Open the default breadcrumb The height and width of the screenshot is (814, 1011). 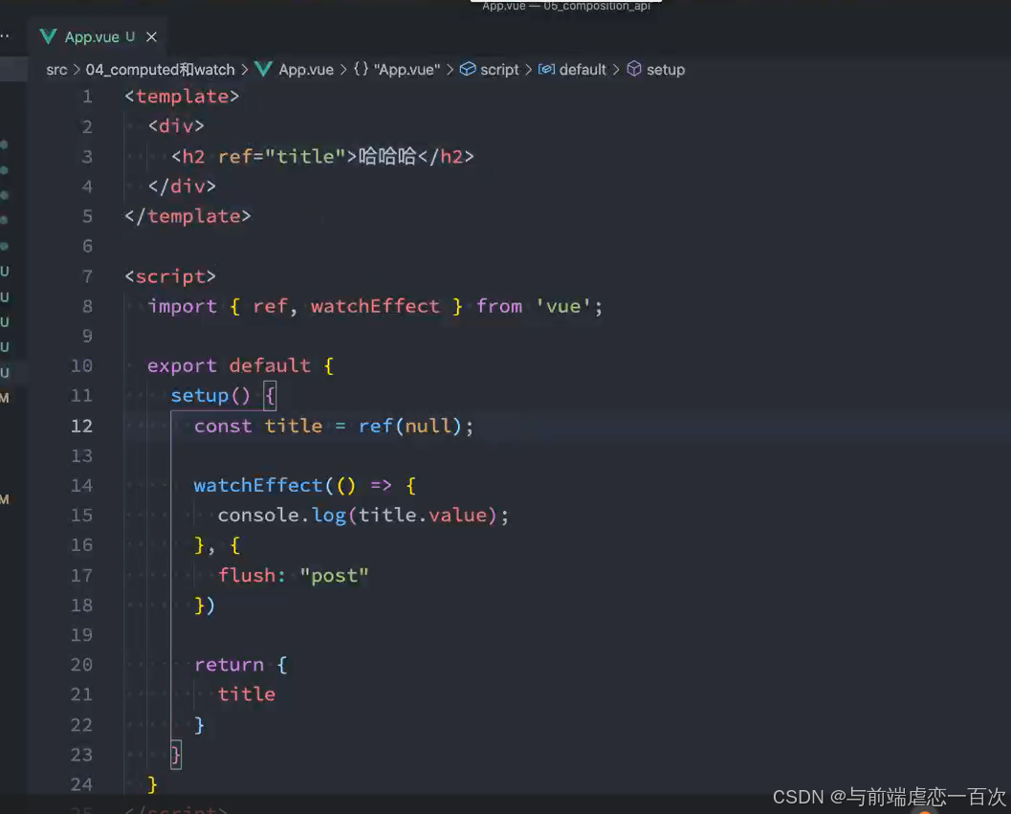[x=582, y=70]
